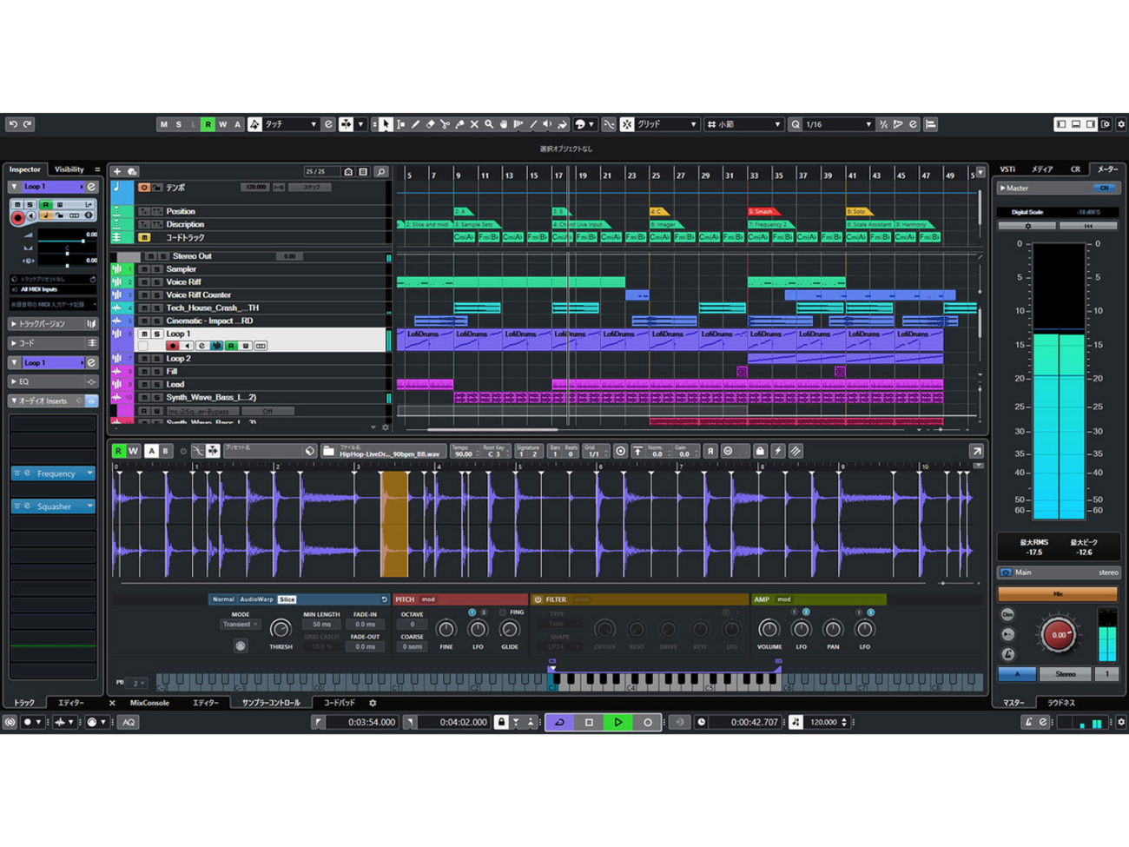Select the Zoom magnifier tool

[x=489, y=124]
